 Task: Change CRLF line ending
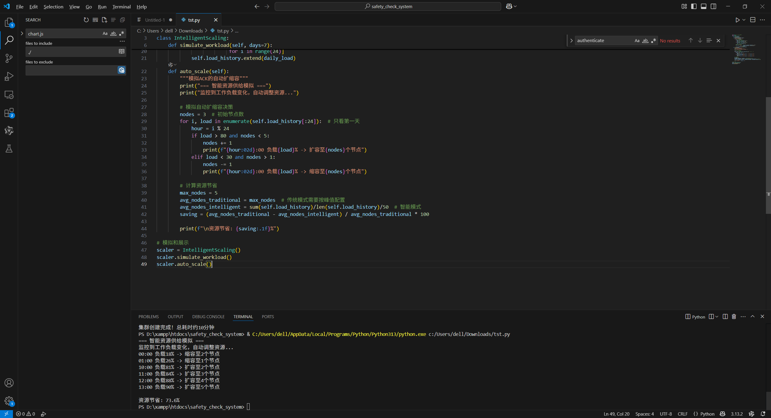pos(682,414)
